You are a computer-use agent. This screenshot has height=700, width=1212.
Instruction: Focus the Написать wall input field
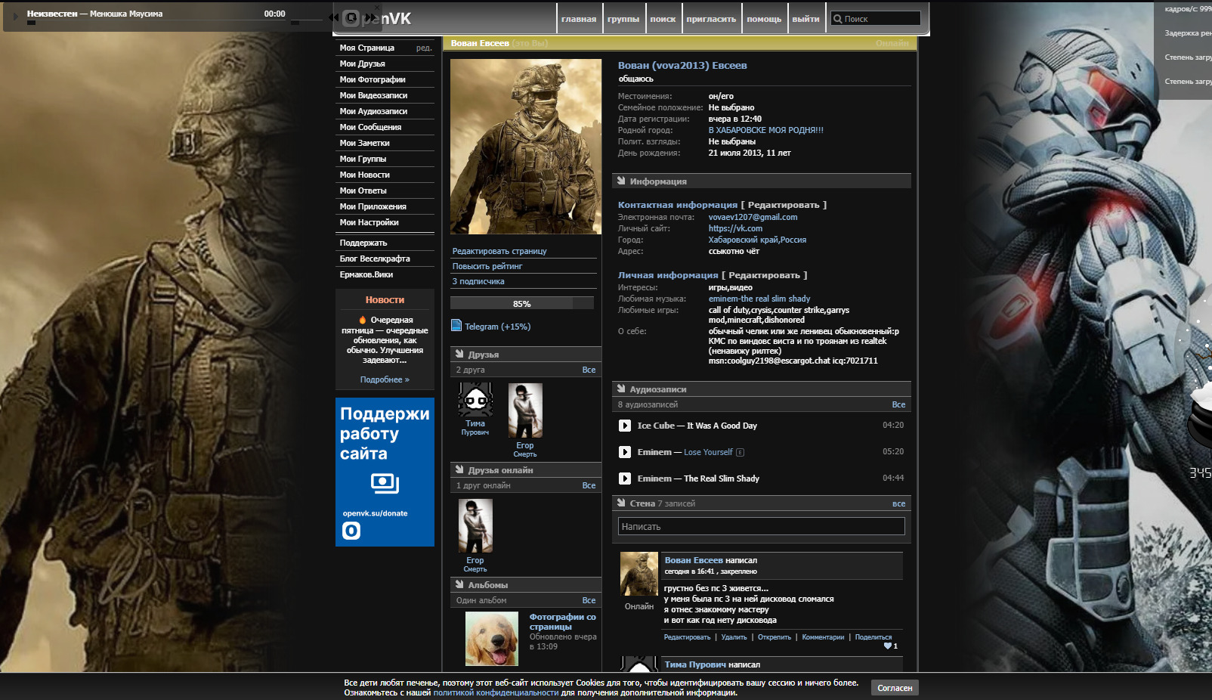(761, 526)
